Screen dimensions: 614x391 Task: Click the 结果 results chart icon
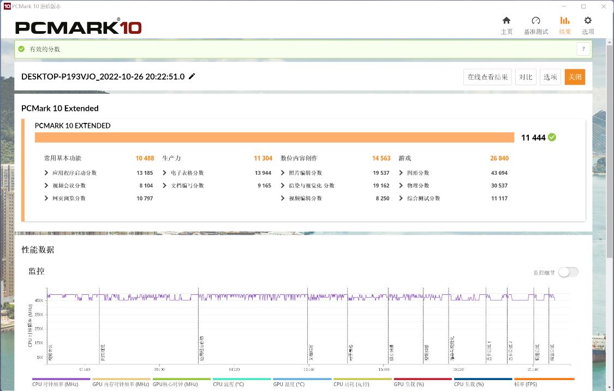(x=565, y=21)
